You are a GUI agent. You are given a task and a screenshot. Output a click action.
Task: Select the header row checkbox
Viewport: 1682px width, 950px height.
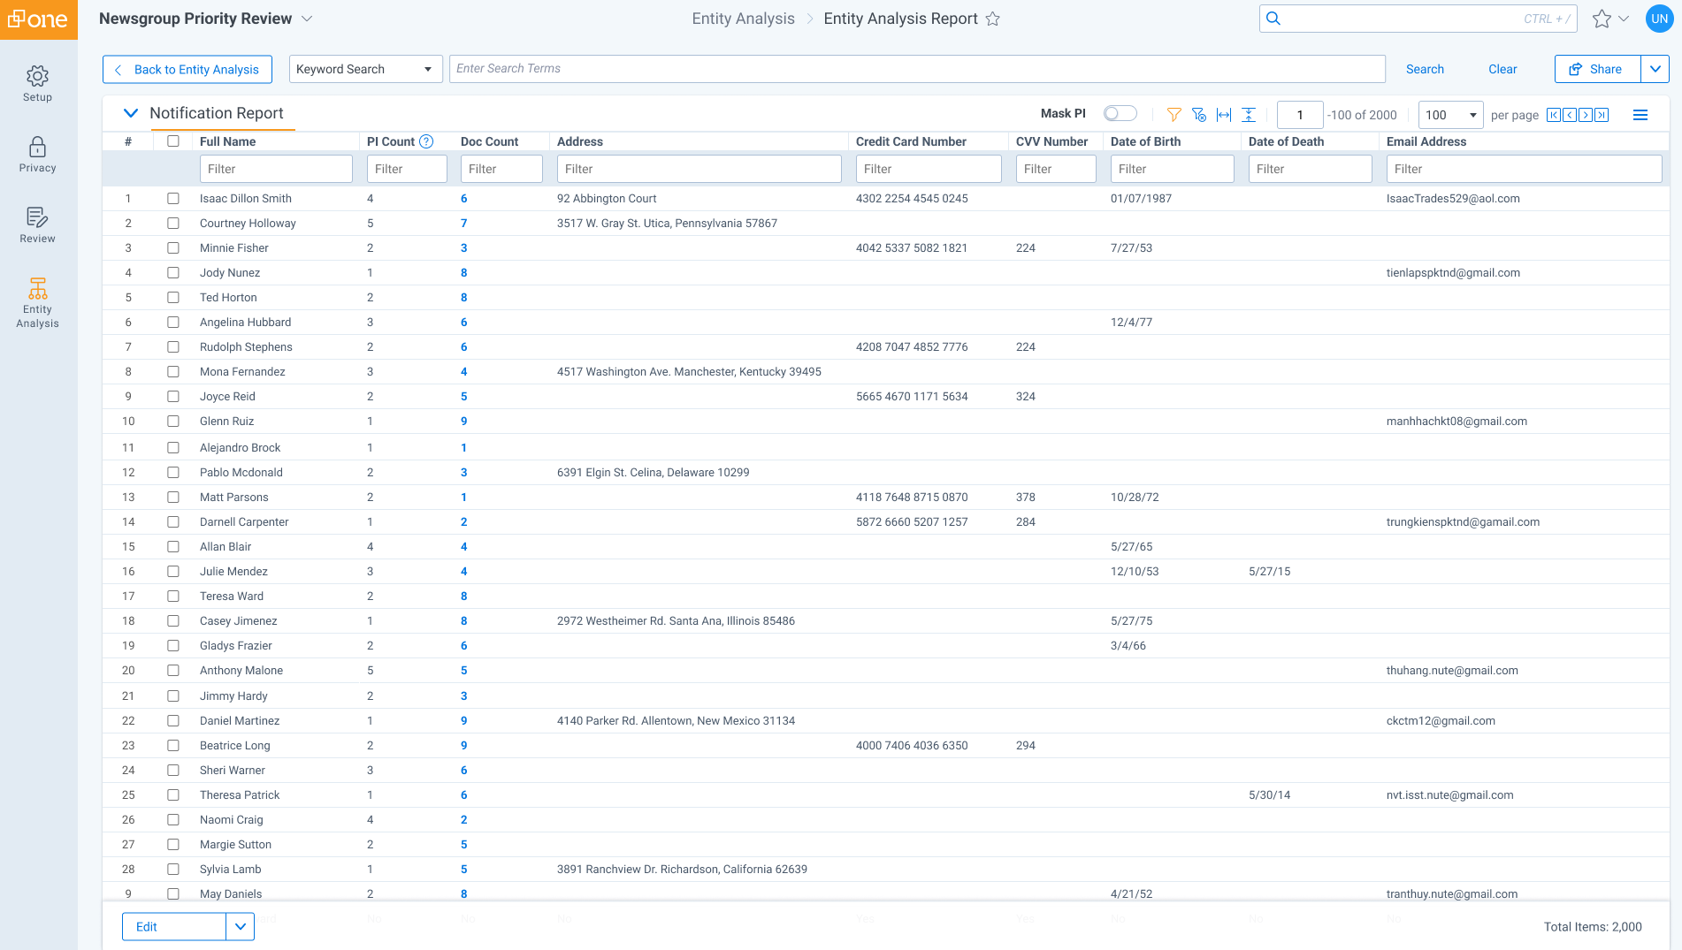pyautogui.click(x=173, y=141)
